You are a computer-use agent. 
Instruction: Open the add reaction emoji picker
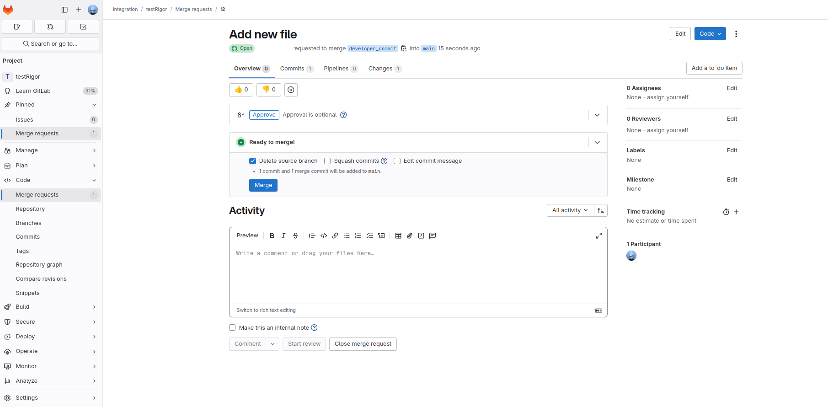point(291,90)
